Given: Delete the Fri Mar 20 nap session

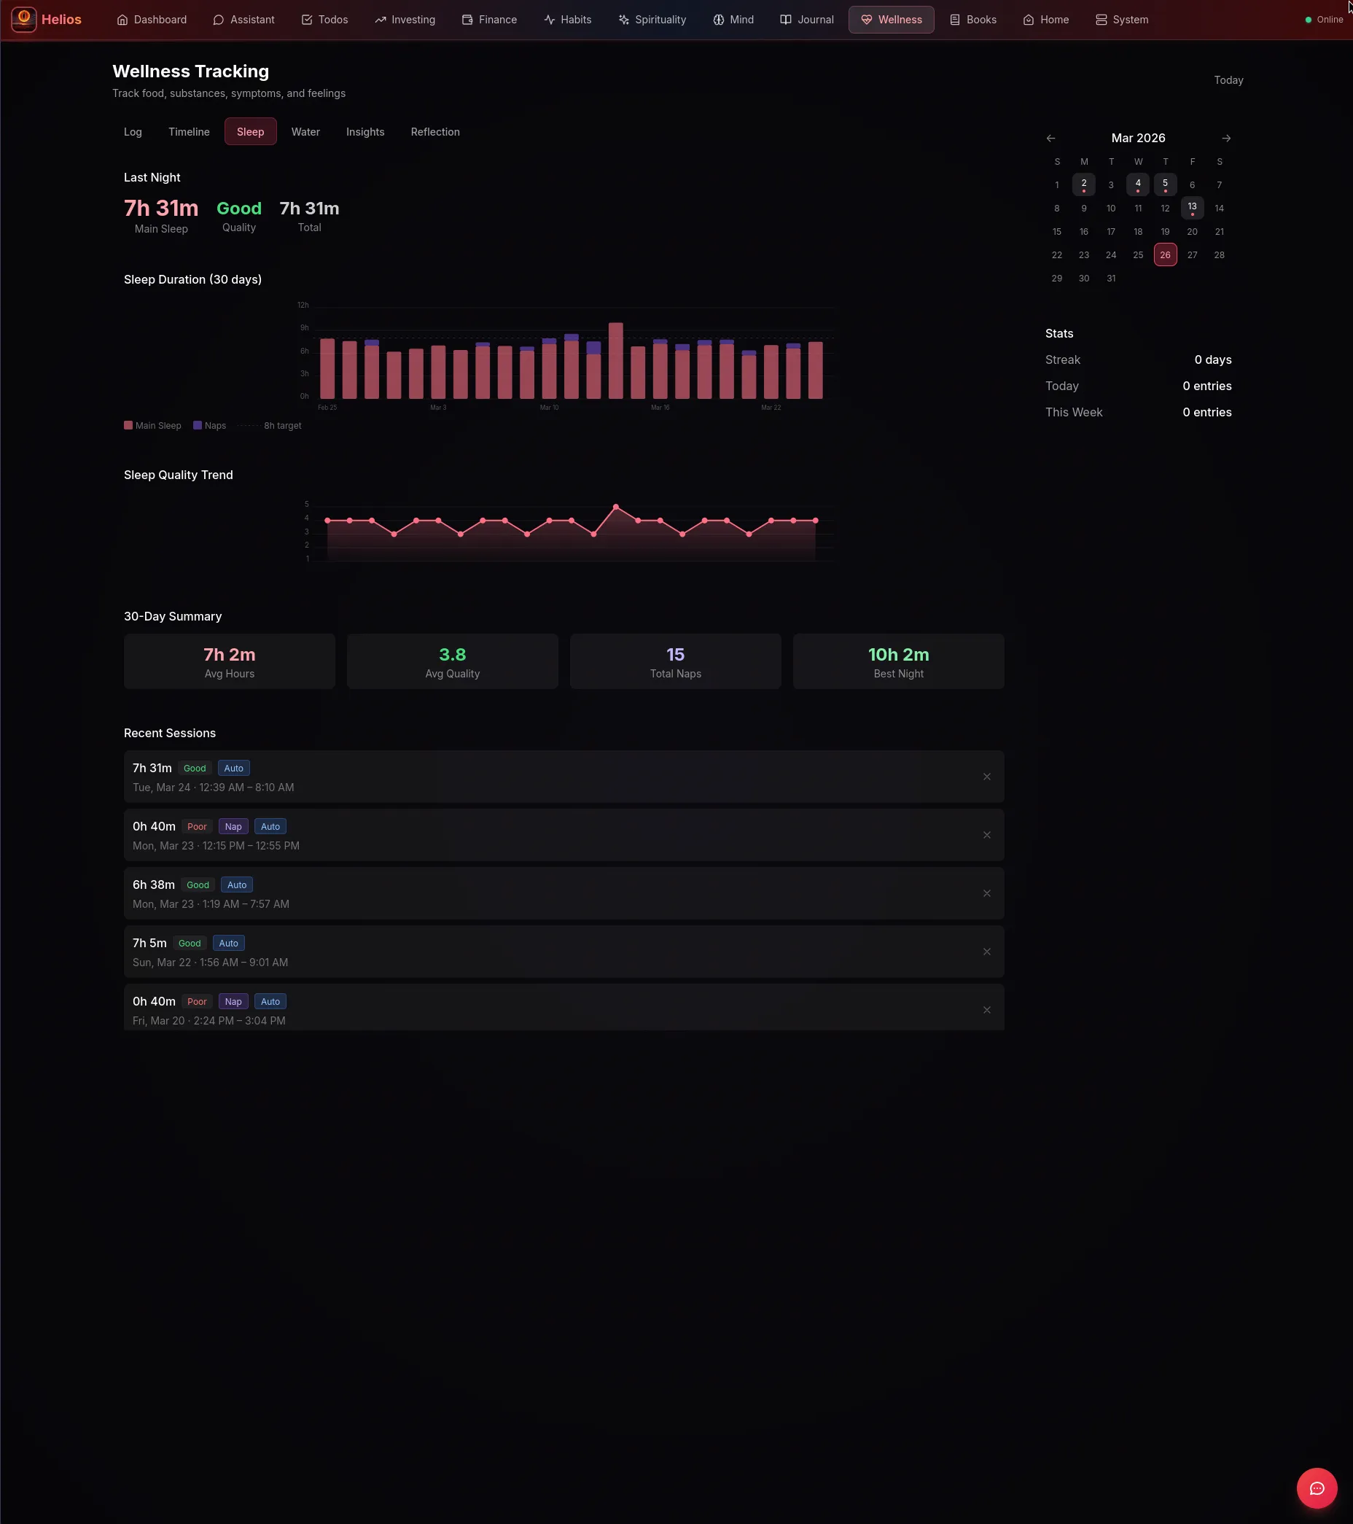Looking at the screenshot, I should 987,1010.
